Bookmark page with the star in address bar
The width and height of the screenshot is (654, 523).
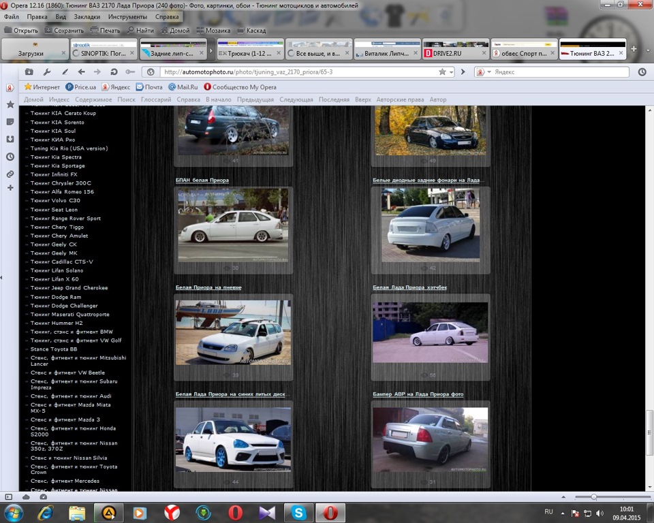pyautogui.click(x=443, y=72)
